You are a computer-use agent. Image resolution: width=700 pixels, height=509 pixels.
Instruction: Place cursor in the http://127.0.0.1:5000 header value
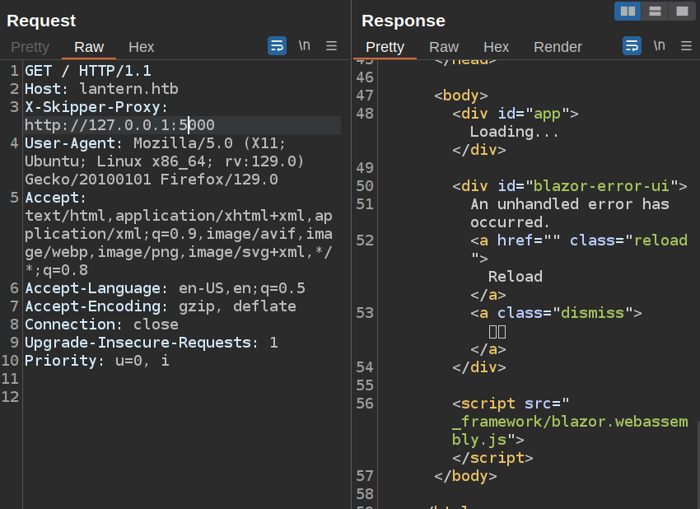point(119,125)
